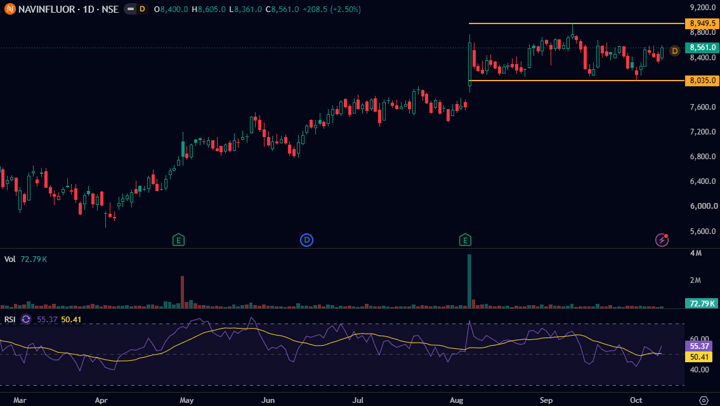Image resolution: width=720 pixels, height=406 pixels.
Task: Click the 2 M volume axis label
Action: click(696, 280)
